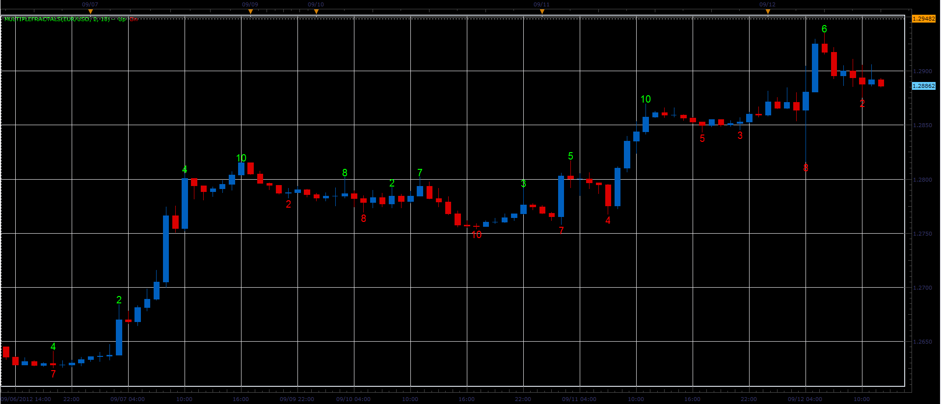Click the 09/09 orange date marker triangle
This screenshot has height=404, width=941.
[250, 12]
